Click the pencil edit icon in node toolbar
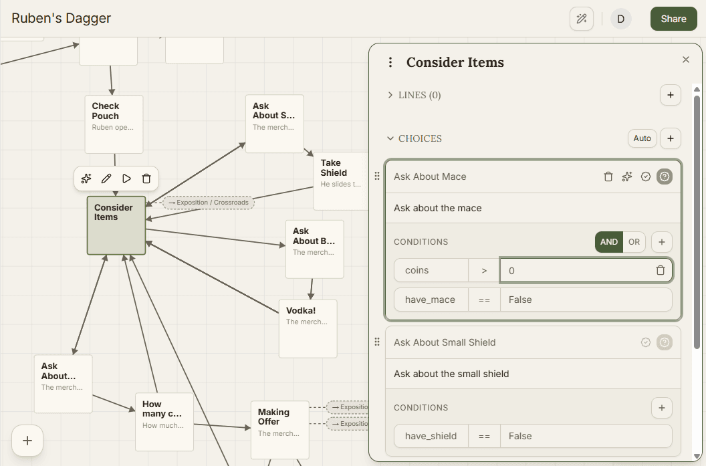 106,179
